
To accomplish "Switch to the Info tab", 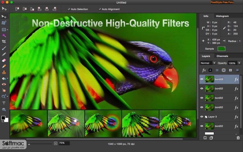I will click(206, 16).
